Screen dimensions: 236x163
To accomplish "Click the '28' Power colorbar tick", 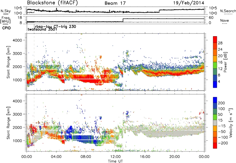I will click(220, 43).
